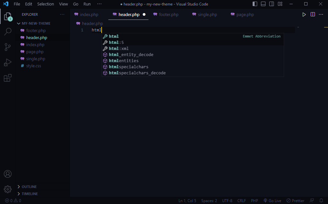
Task: Open the notifications bell icon
Action: pyautogui.click(x=321, y=201)
